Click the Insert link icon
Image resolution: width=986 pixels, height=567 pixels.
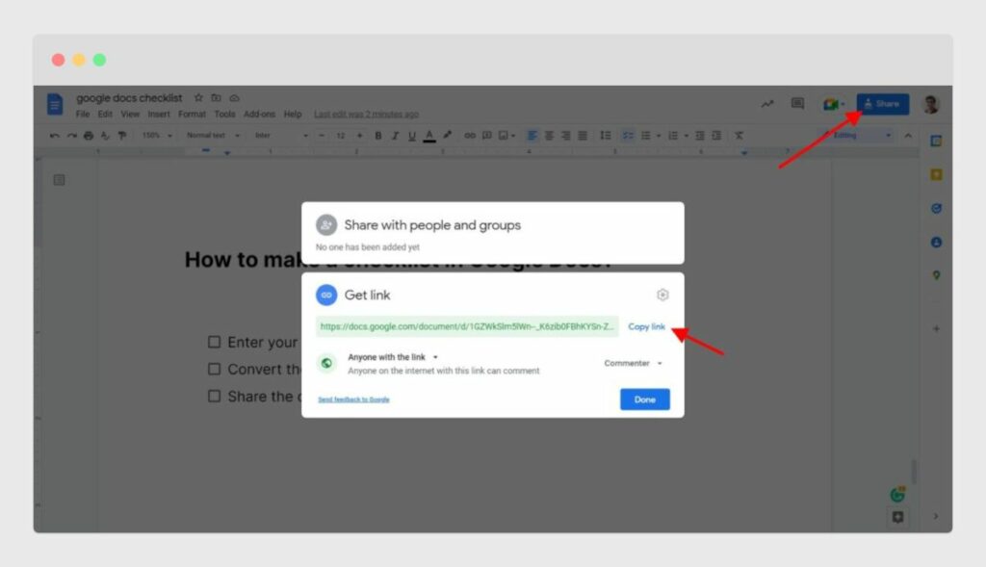tap(470, 135)
